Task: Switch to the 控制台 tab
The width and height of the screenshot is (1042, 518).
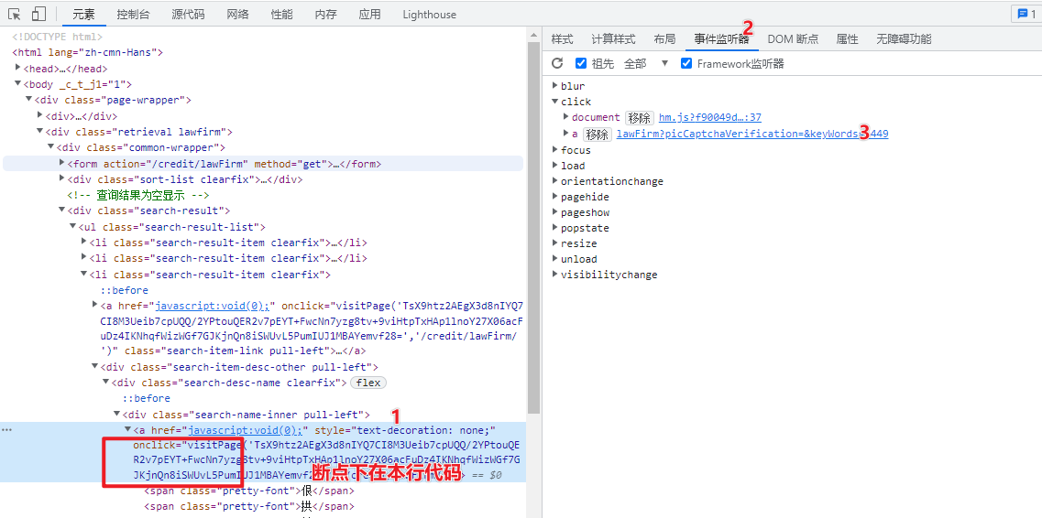Action: pyautogui.click(x=133, y=15)
